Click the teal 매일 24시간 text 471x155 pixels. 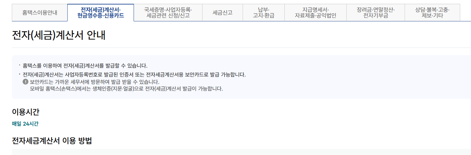(25, 124)
